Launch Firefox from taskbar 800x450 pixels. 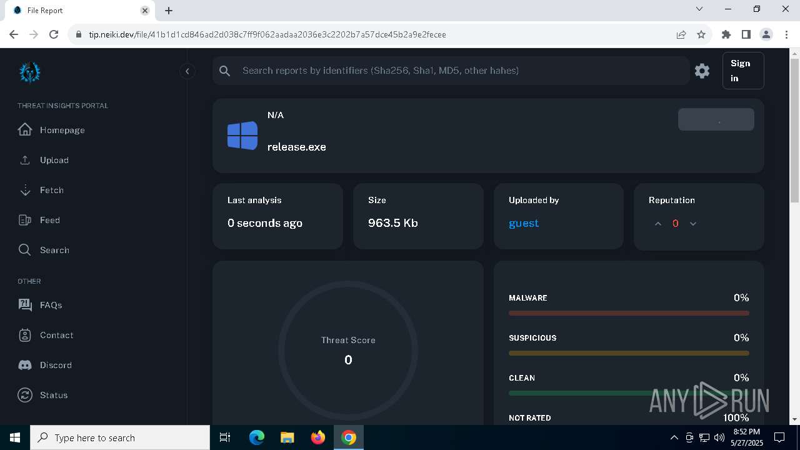[x=318, y=437]
